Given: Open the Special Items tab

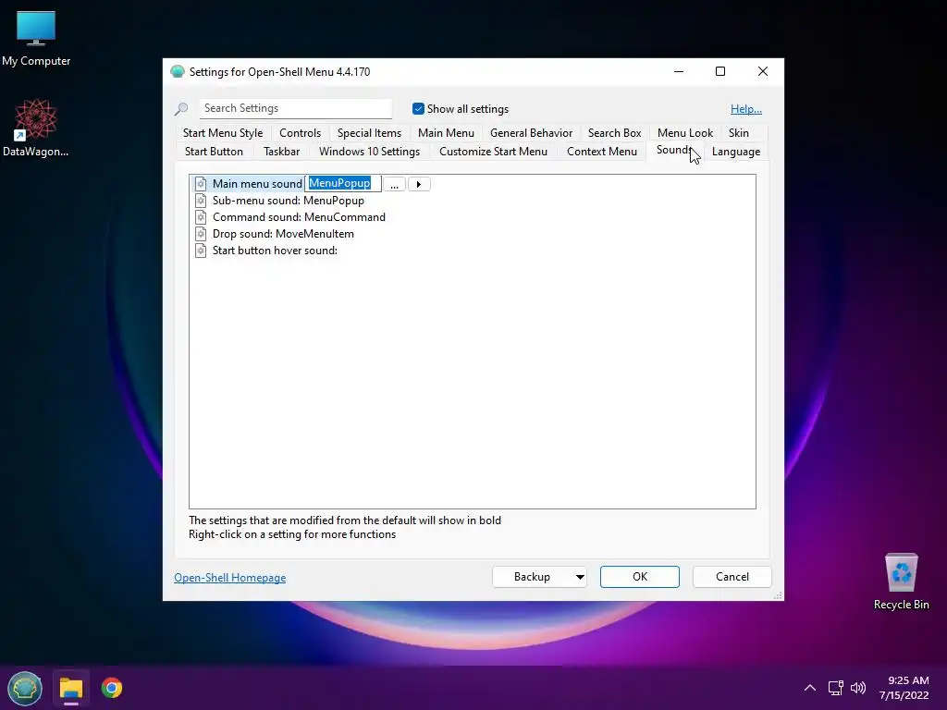Looking at the screenshot, I should 370,133.
